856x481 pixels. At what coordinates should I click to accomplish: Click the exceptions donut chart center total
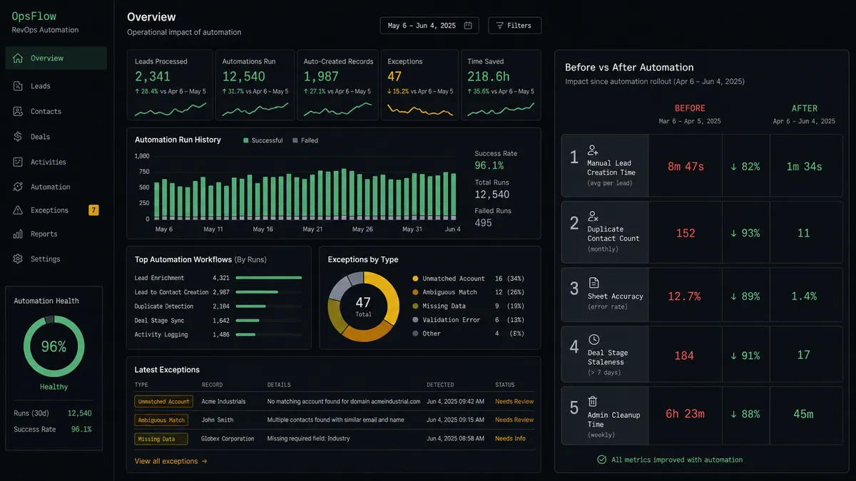363,306
